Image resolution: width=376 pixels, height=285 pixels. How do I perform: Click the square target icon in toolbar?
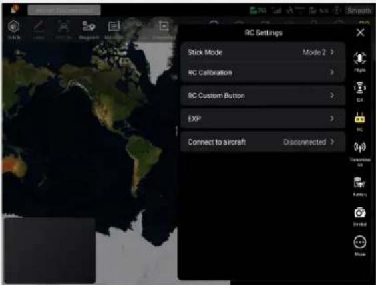tap(164, 27)
